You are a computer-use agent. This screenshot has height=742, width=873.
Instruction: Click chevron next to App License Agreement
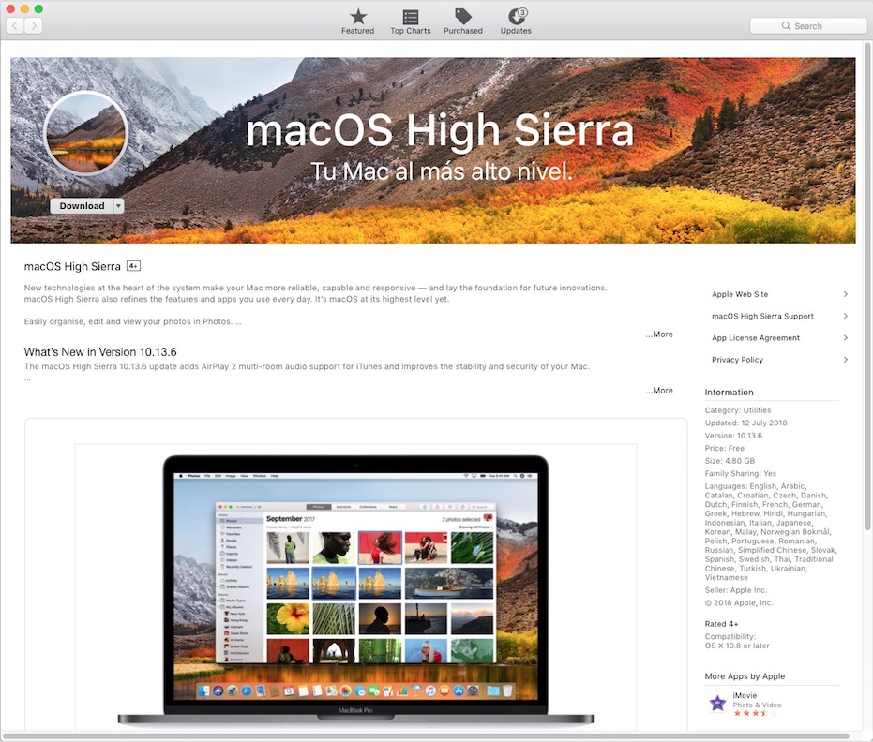pyautogui.click(x=845, y=337)
